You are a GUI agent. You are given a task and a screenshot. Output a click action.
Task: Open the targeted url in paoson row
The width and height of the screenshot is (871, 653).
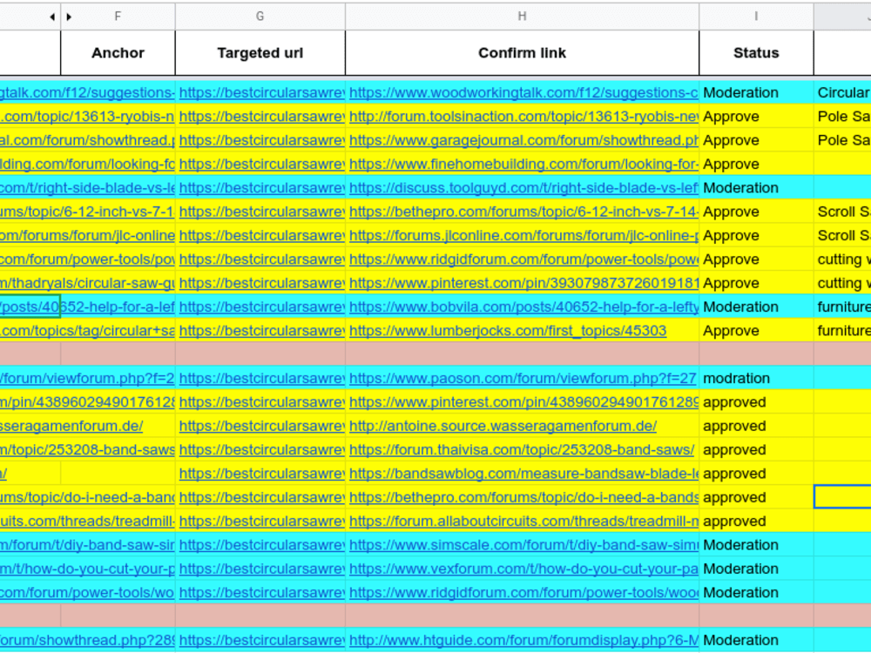click(x=261, y=379)
